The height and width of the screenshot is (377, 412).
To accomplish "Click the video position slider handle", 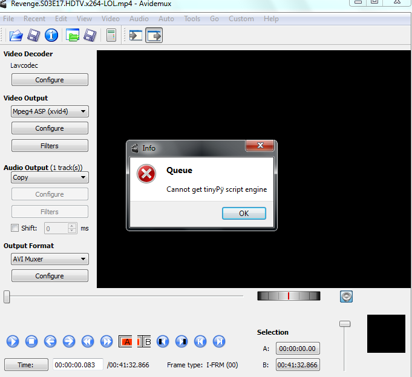I will point(7,297).
